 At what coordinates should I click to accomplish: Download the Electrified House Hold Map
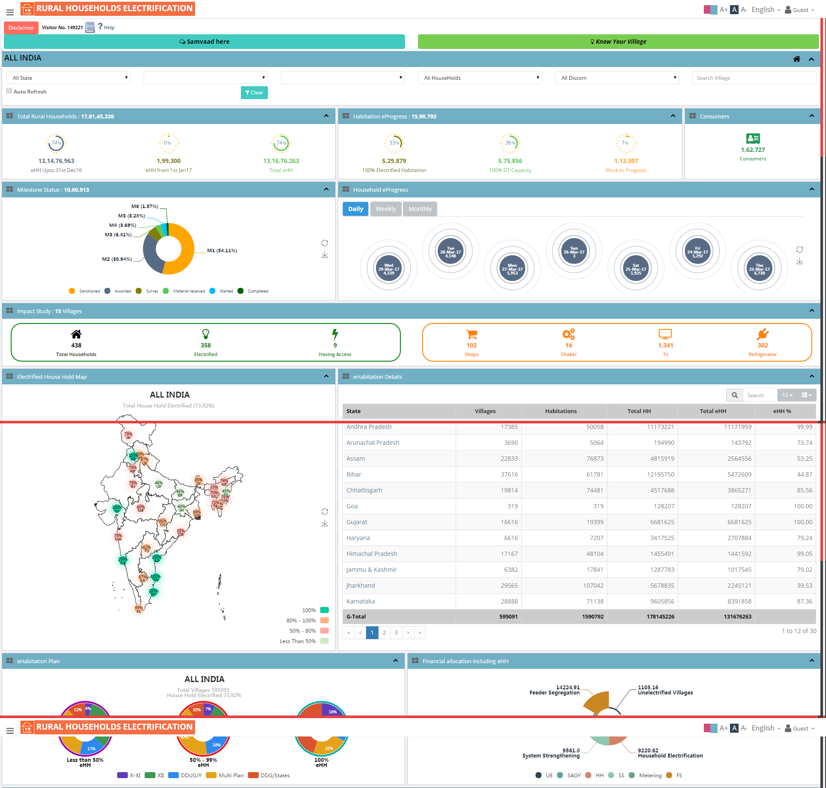point(324,523)
